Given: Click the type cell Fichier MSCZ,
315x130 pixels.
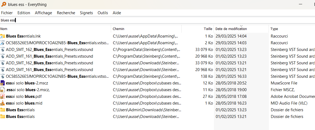Looking at the screenshot, I should pyautogui.click(x=283, y=90).
